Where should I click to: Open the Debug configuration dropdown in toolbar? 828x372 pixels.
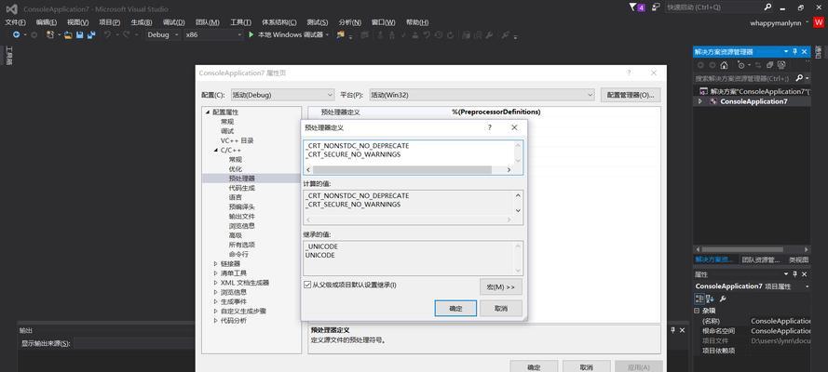click(x=177, y=34)
